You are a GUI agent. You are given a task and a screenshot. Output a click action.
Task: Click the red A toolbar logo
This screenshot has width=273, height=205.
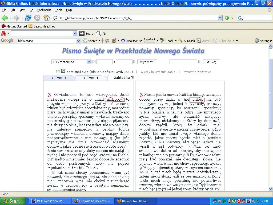coord(3,33)
